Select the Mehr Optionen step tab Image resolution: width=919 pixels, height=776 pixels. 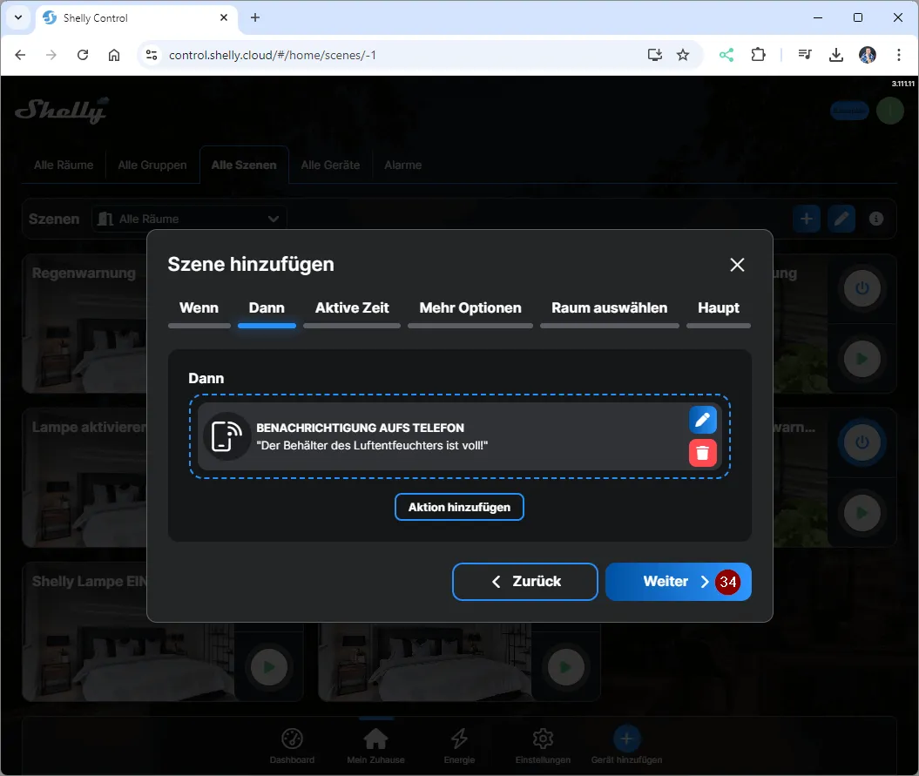470,308
